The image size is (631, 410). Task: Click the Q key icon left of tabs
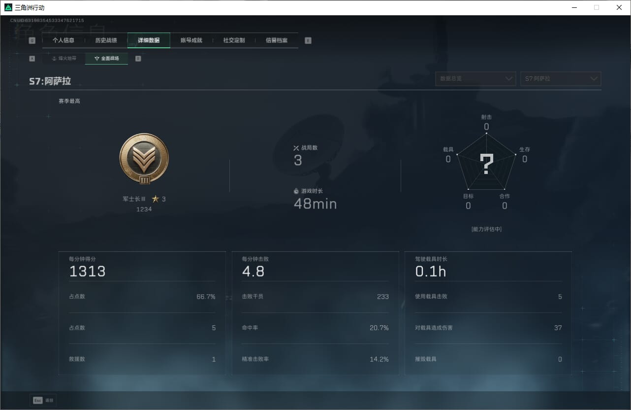tap(32, 40)
